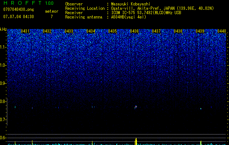Select A504HB(yagi 4el) antenna text
The height and width of the screenshot is (145, 229).
tap(129, 17)
